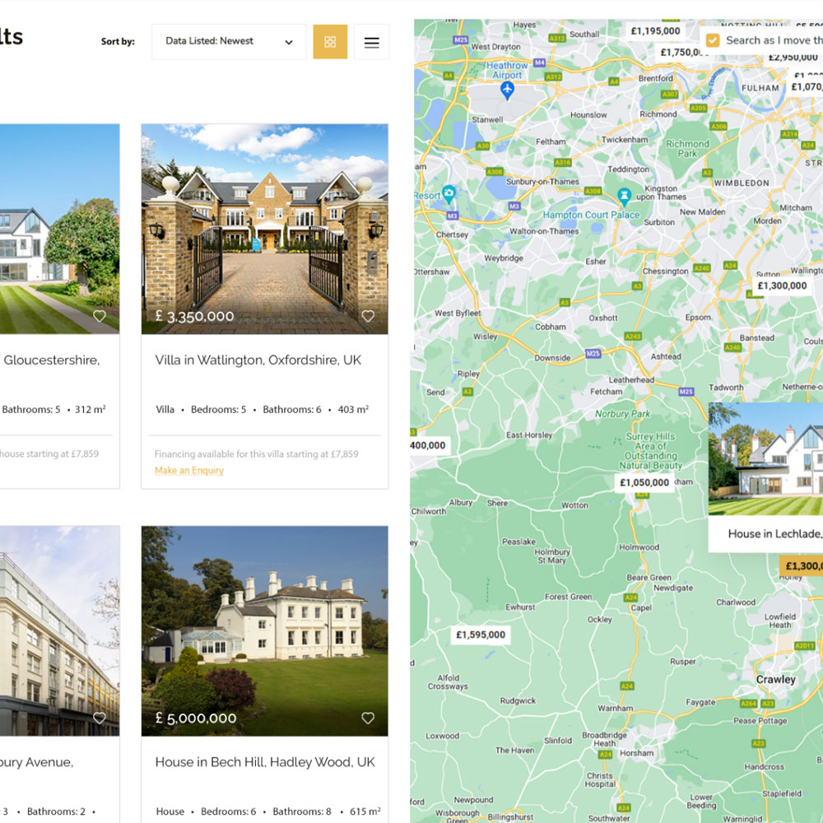Select the £1,050,000 map price marker
The width and height of the screenshot is (823, 823).
click(x=644, y=482)
